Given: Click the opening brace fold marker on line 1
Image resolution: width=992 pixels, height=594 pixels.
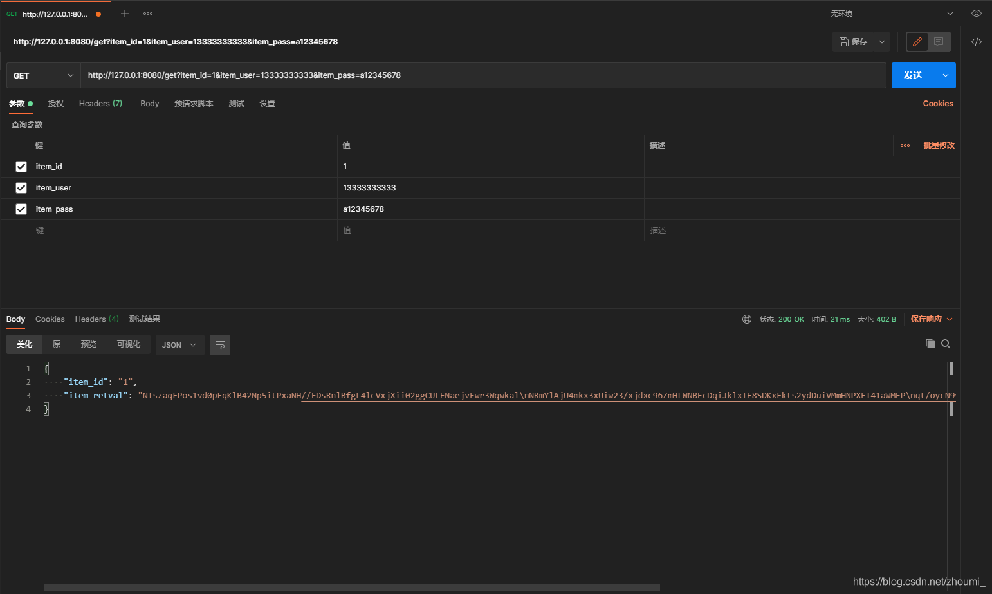Looking at the screenshot, I should [46, 368].
